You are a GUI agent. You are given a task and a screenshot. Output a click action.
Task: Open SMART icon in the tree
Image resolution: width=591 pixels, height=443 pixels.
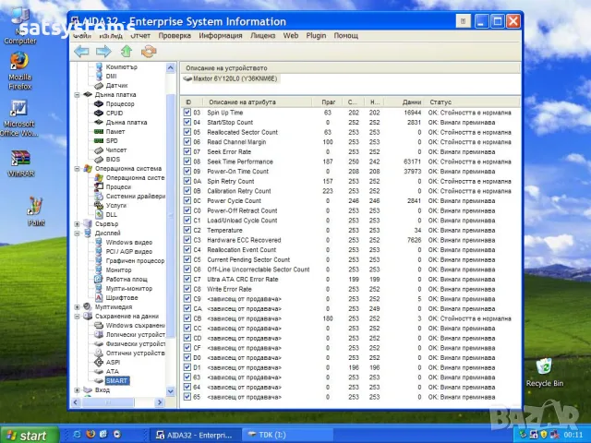(99, 381)
